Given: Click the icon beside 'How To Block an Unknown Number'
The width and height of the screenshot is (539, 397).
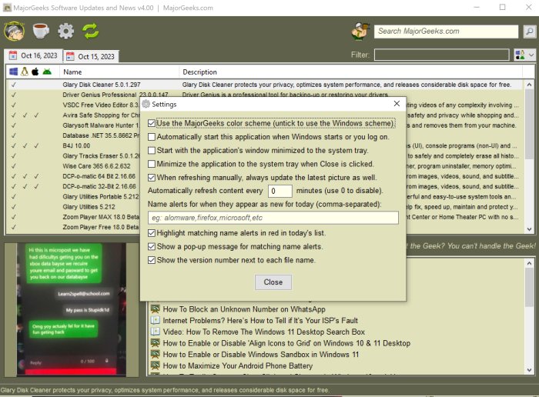Looking at the screenshot, I should click(156, 309).
